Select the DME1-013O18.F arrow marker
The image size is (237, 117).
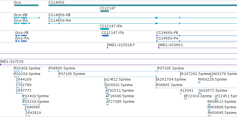[x=107, y=48]
